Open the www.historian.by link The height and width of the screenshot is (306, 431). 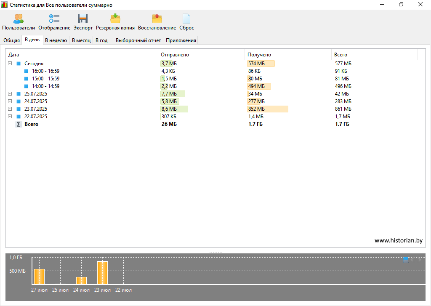click(398, 240)
